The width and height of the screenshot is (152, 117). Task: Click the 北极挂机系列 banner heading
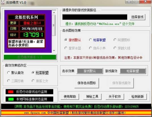[x=26, y=17]
